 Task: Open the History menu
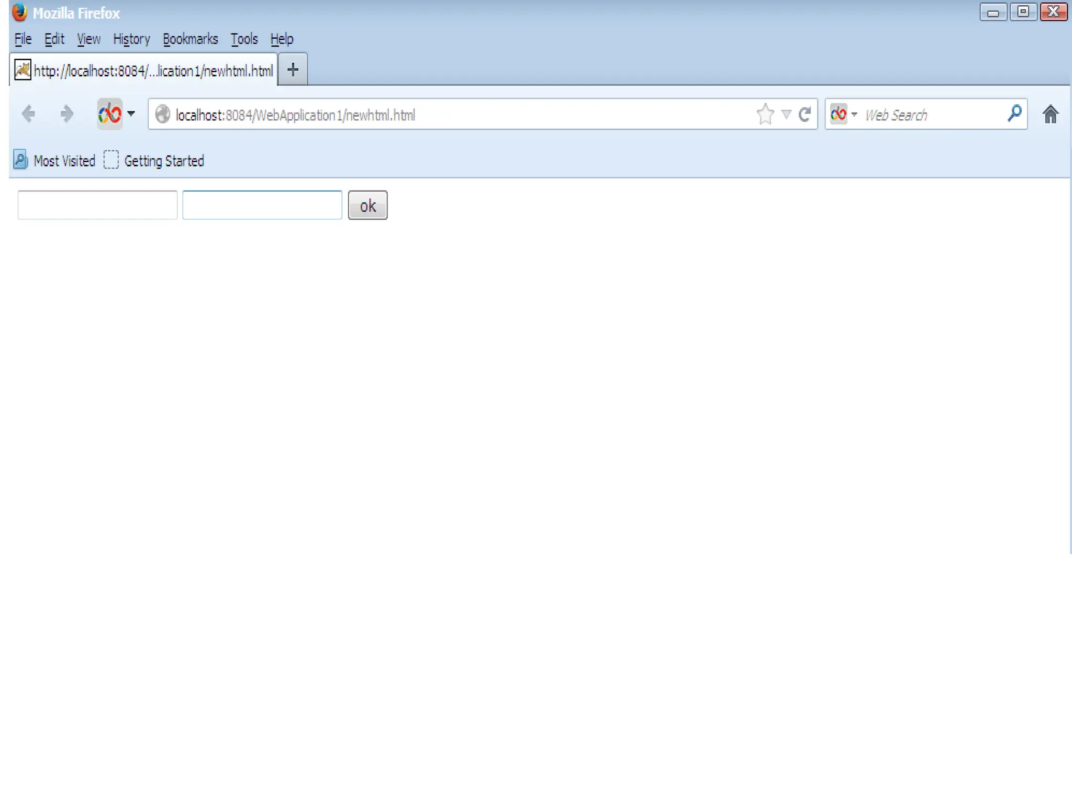131,39
